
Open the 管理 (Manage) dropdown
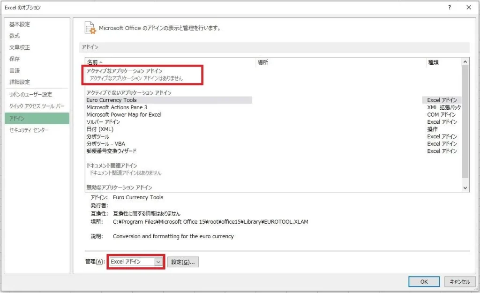135,262
